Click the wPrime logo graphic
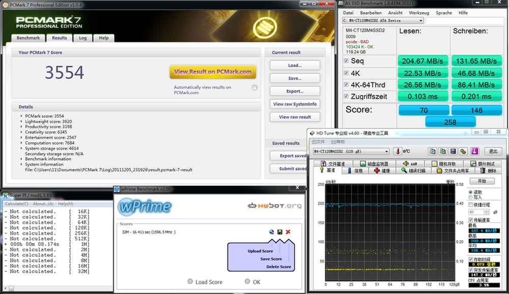This screenshot has height=294, width=509. pyautogui.click(x=145, y=206)
